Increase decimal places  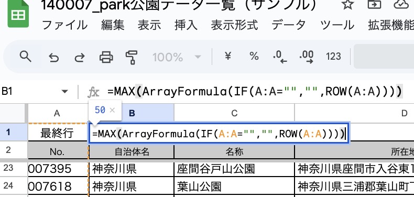pyautogui.click(x=307, y=57)
